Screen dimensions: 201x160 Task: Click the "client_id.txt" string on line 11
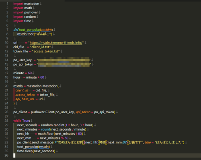(40, 47)
